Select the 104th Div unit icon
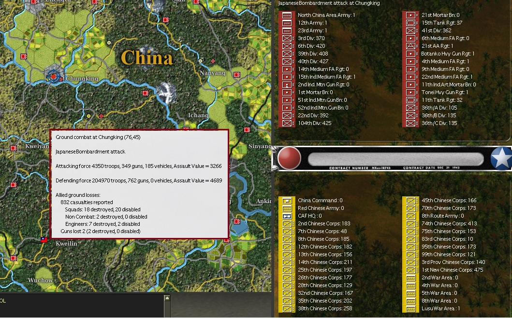The image size is (512, 318). point(287,123)
